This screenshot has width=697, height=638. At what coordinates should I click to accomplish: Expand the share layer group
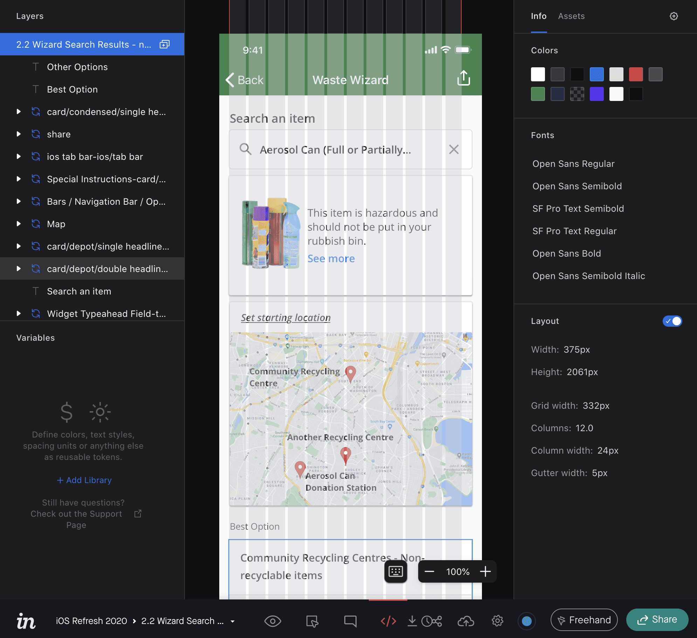coord(19,134)
